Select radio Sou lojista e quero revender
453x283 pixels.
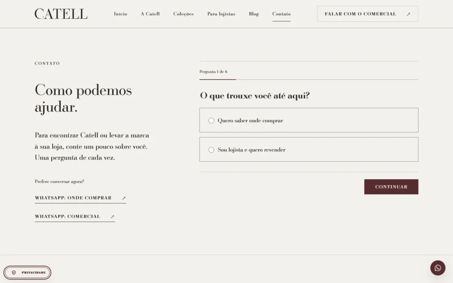pyautogui.click(x=211, y=149)
